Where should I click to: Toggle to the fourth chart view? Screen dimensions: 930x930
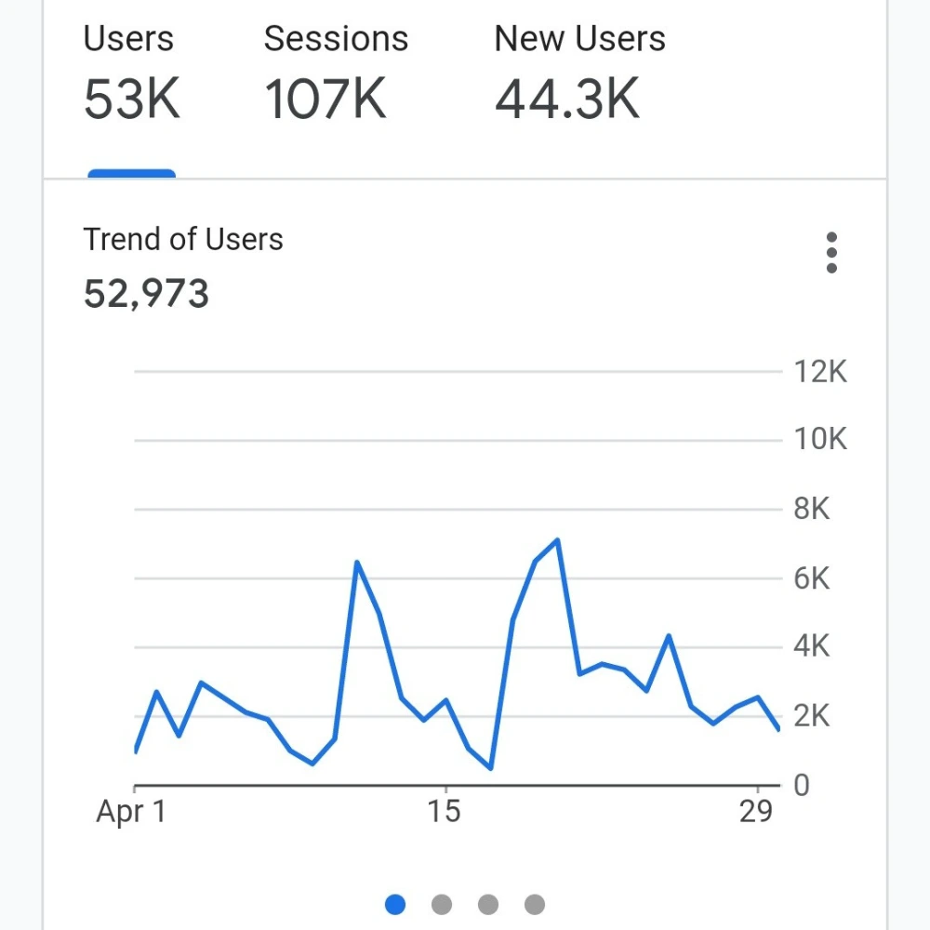click(535, 903)
